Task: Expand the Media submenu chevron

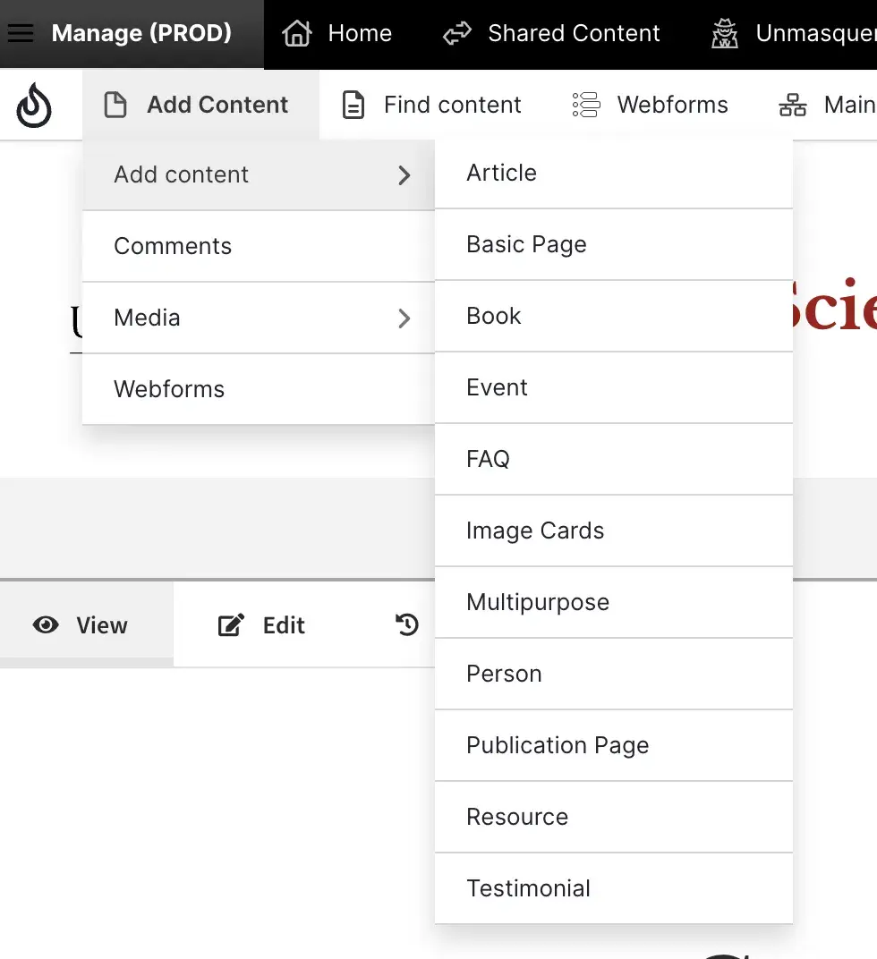Action: (404, 318)
